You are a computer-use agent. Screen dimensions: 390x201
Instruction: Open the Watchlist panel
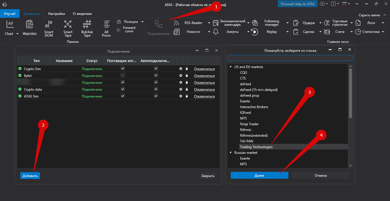[30, 27]
